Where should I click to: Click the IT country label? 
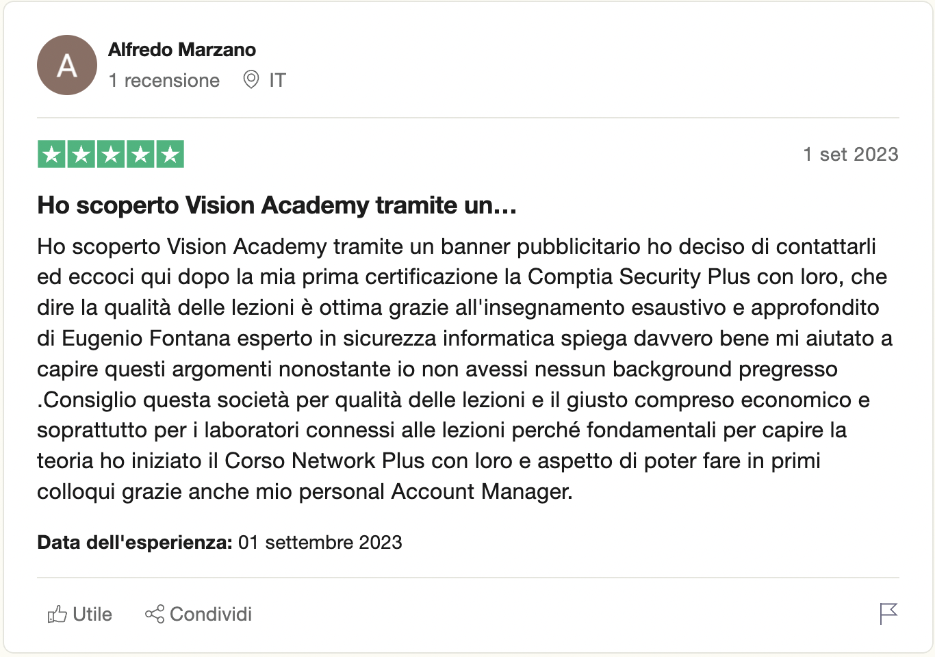(x=277, y=81)
